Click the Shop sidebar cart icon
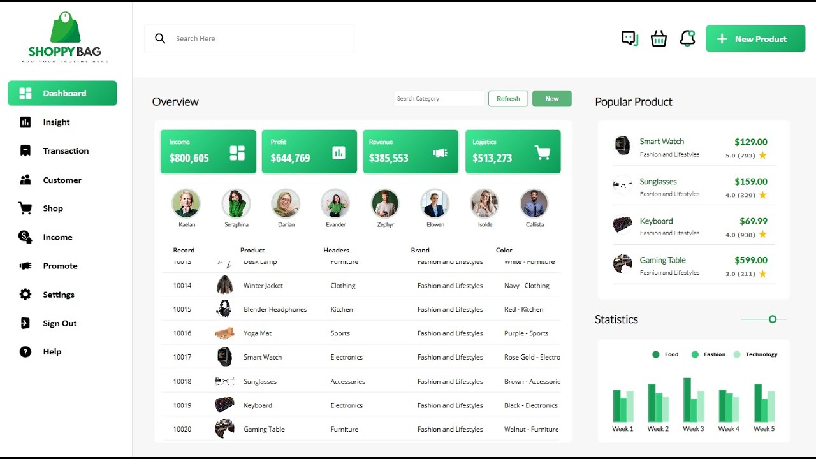Image resolution: width=816 pixels, height=459 pixels. (x=25, y=208)
